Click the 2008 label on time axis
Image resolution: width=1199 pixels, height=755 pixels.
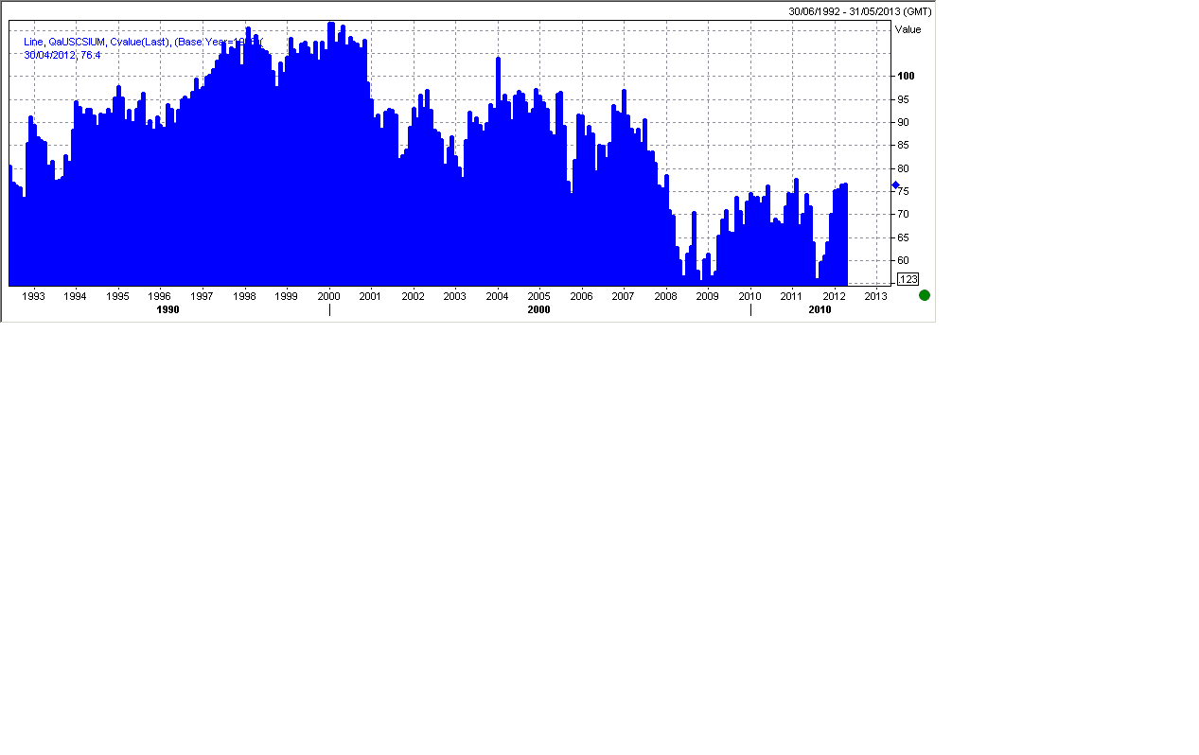coord(665,296)
